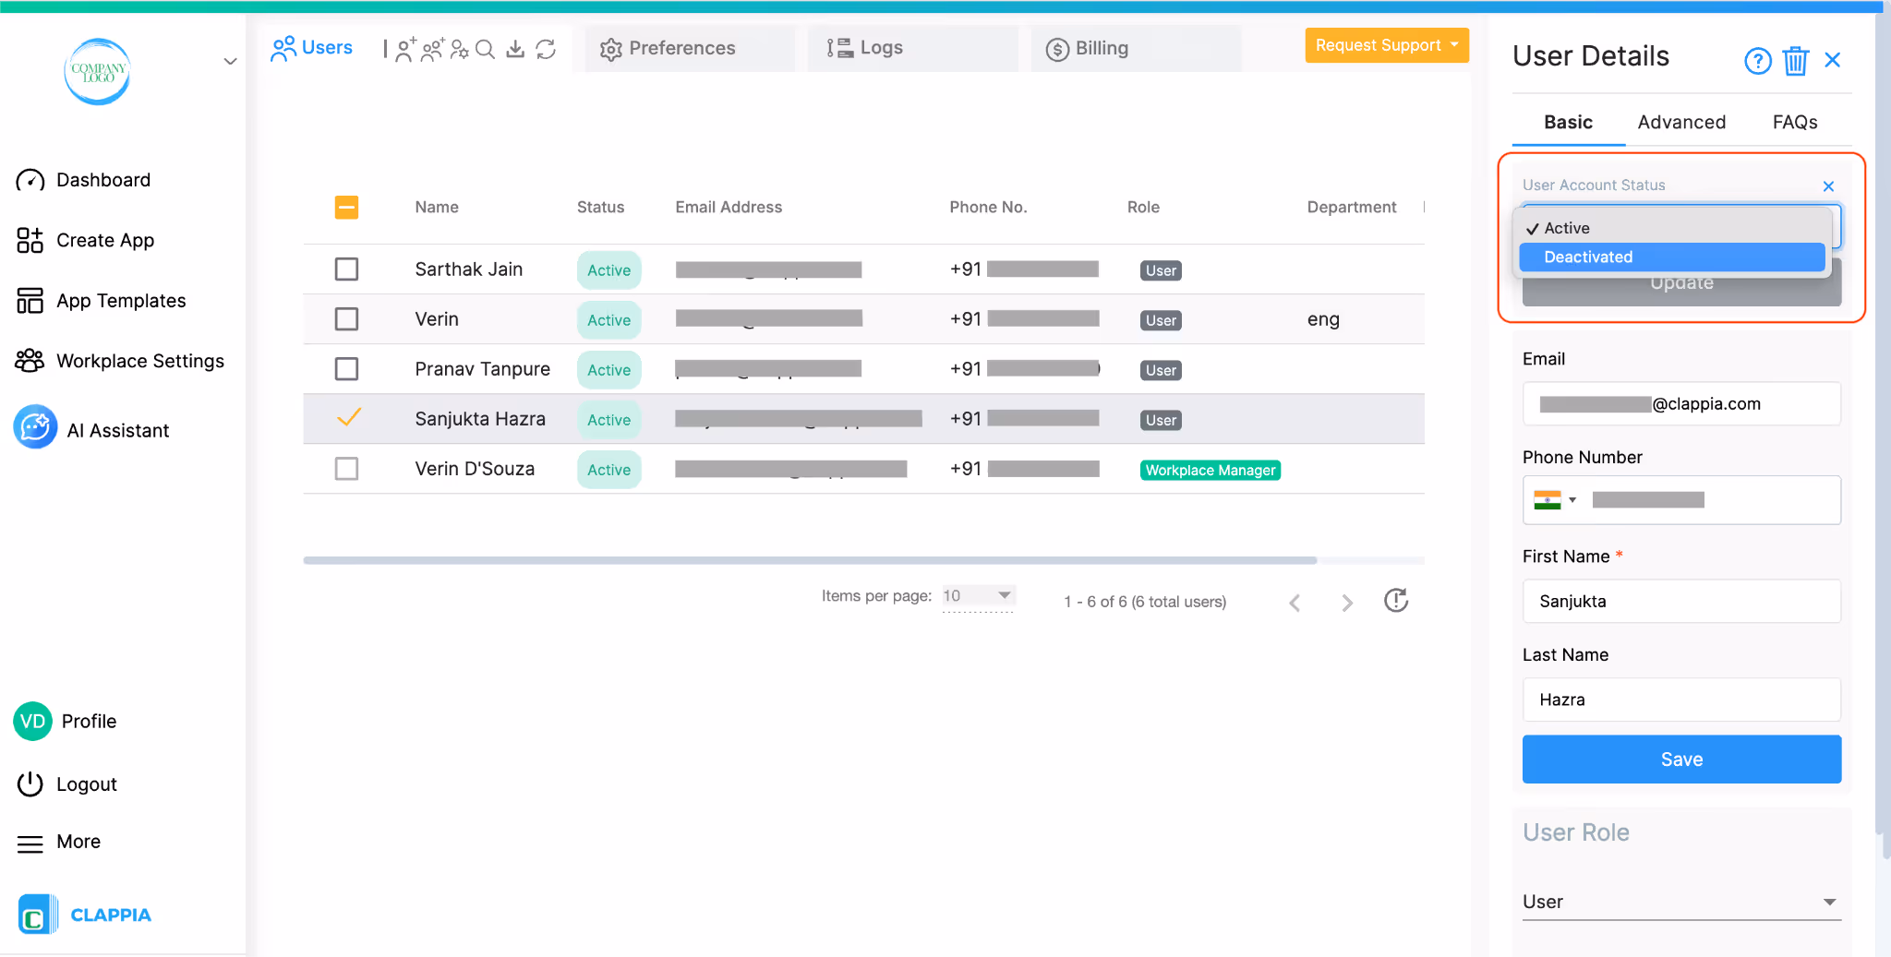This screenshot has width=1891, height=957.
Task: Toggle the select-all users checkbox
Action: pos(346,207)
